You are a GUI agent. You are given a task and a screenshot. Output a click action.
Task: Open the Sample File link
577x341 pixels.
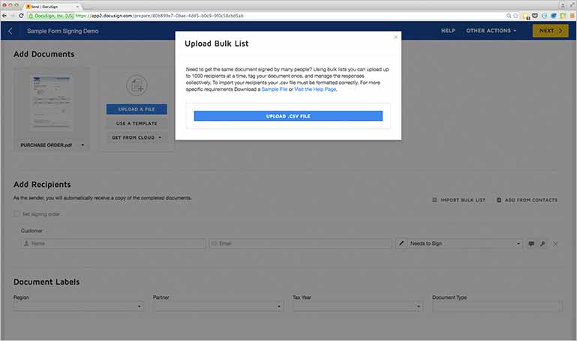click(274, 89)
